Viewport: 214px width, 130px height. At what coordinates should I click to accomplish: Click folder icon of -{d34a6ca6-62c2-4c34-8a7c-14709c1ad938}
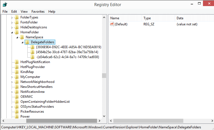(32, 57)
